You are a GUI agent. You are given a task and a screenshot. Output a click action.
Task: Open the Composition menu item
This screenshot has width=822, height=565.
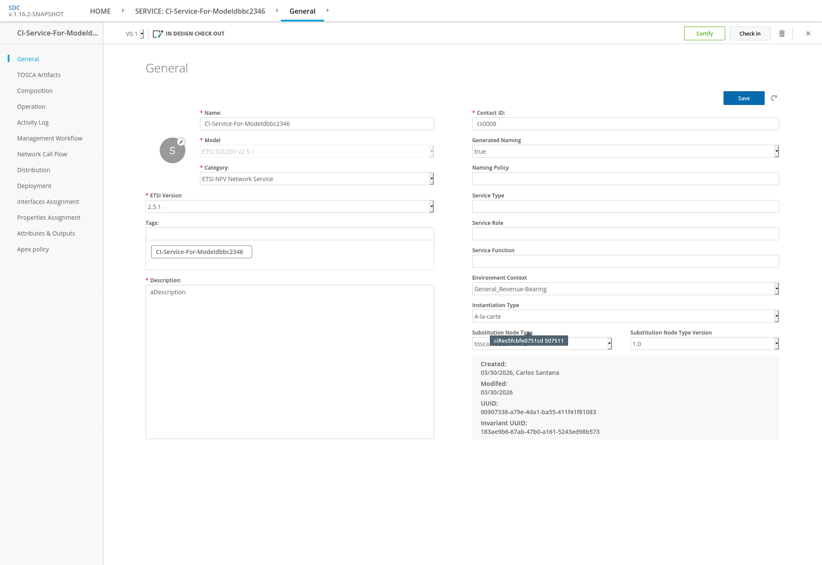coord(35,91)
